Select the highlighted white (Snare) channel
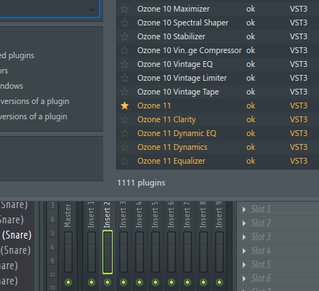 [17, 235]
